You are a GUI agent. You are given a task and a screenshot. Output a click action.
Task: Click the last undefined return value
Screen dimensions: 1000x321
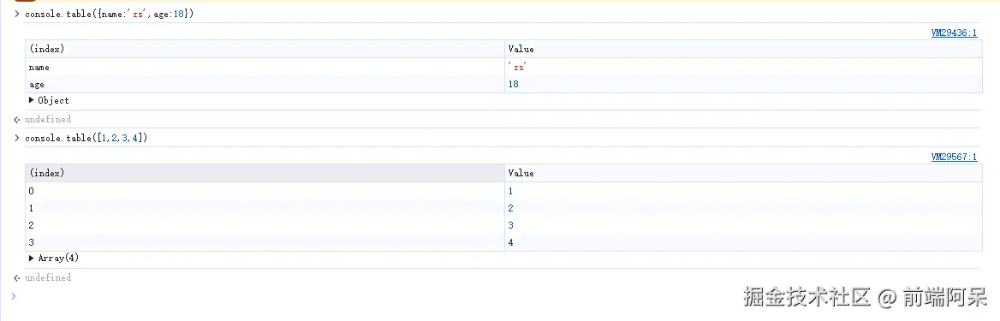48,277
